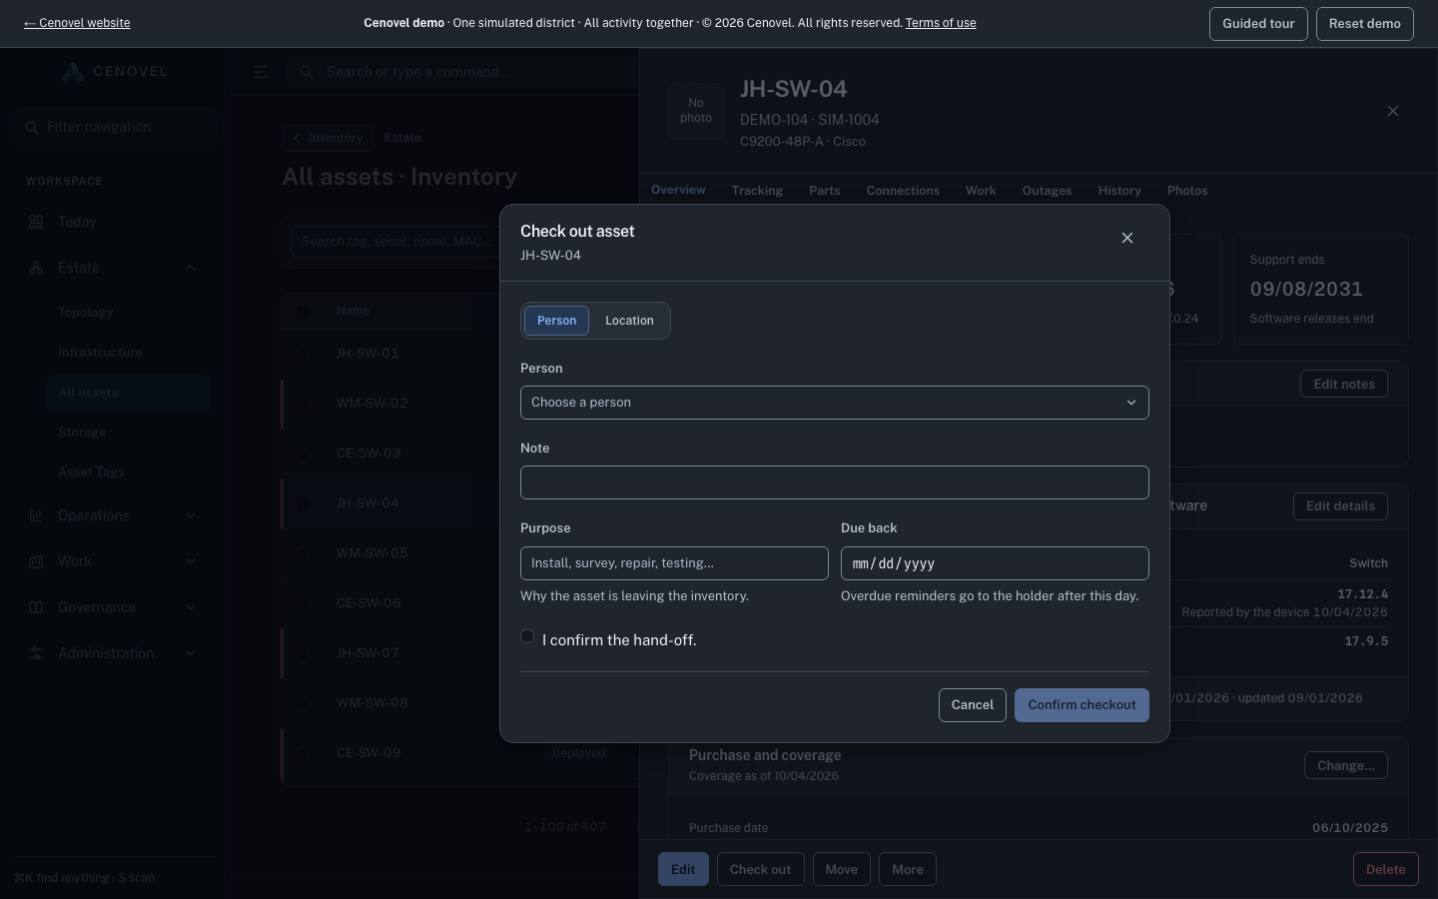Image resolution: width=1438 pixels, height=899 pixels.
Task: Click the Purpose input field
Action: coord(674,563)
